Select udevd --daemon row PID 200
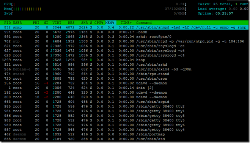This screenshot has height=143, width=250. coord(124,97)
